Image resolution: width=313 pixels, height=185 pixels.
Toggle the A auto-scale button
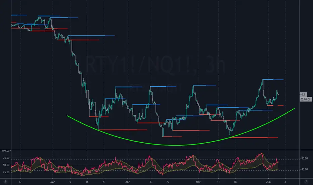pyautogui.click(x=306, y=182)
